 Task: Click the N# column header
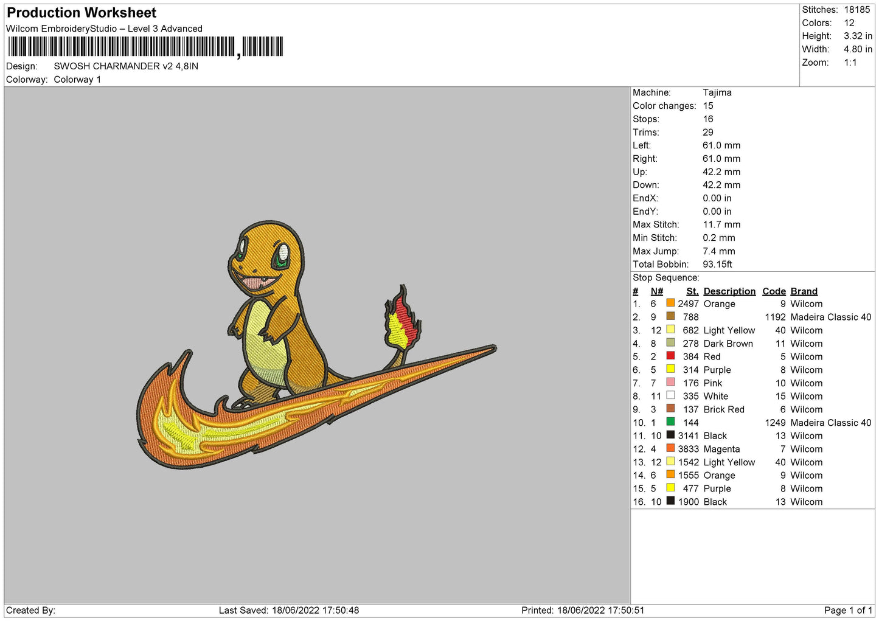(656, 291)
